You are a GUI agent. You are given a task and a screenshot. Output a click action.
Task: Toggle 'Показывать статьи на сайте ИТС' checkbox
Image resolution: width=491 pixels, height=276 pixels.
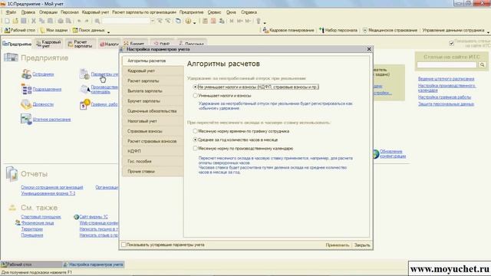(x=451, y=44)
